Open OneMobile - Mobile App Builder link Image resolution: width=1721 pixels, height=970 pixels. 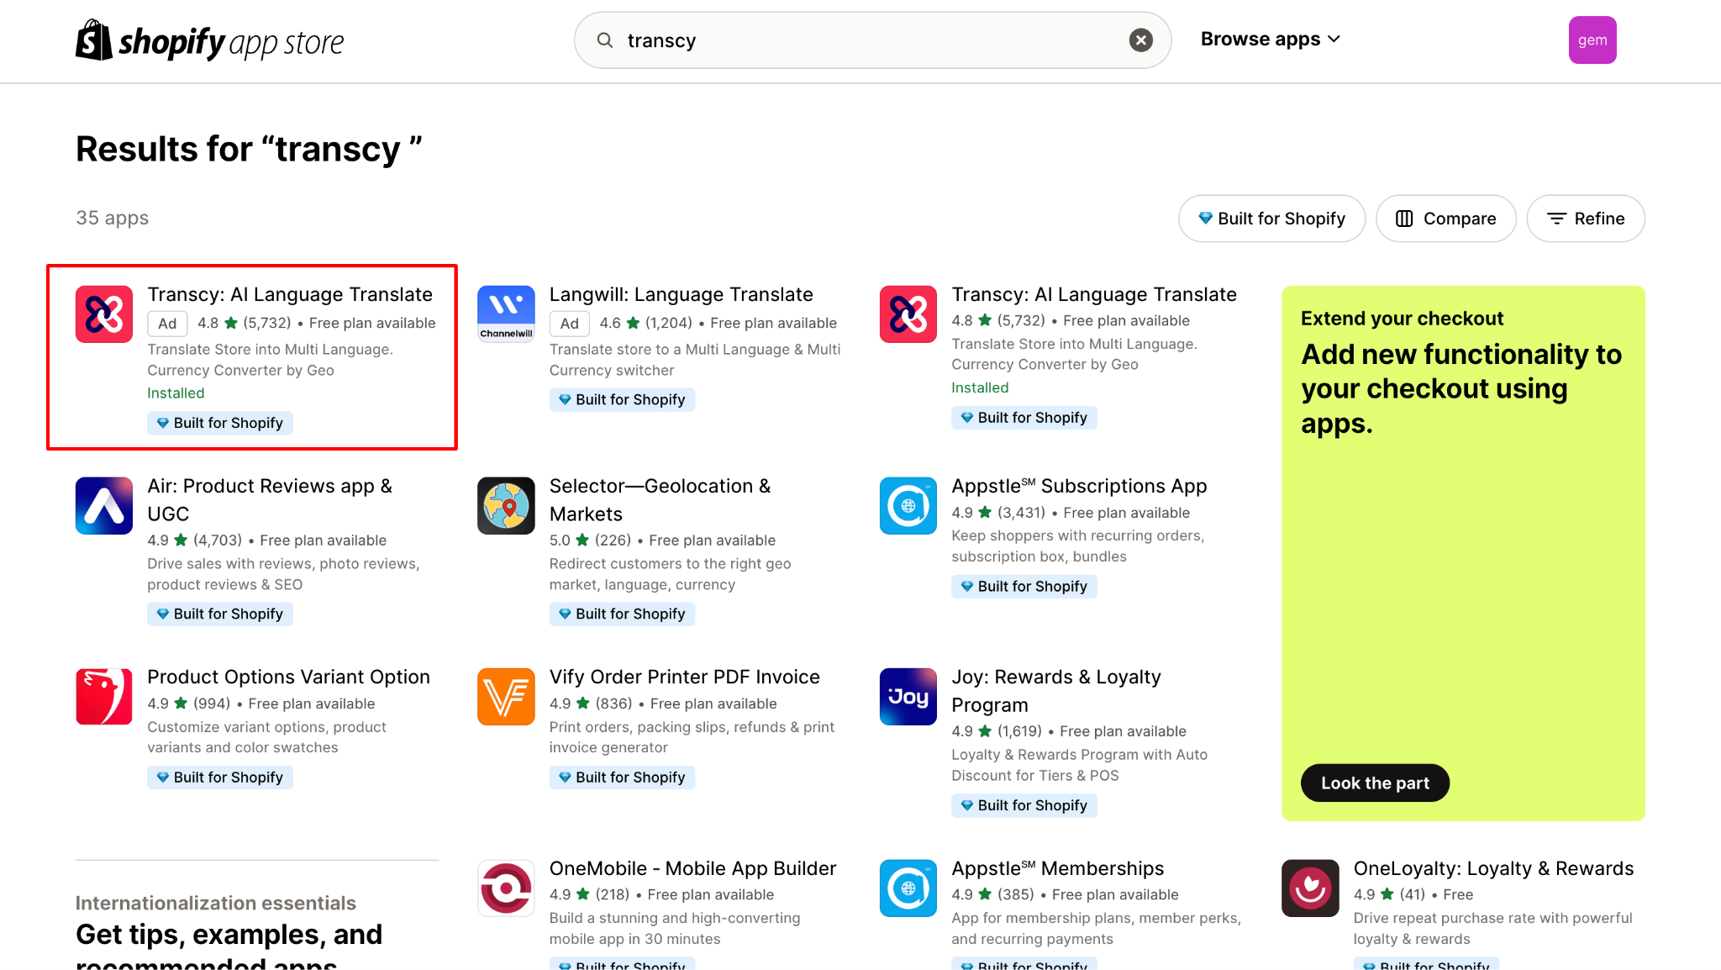(692, 868)
